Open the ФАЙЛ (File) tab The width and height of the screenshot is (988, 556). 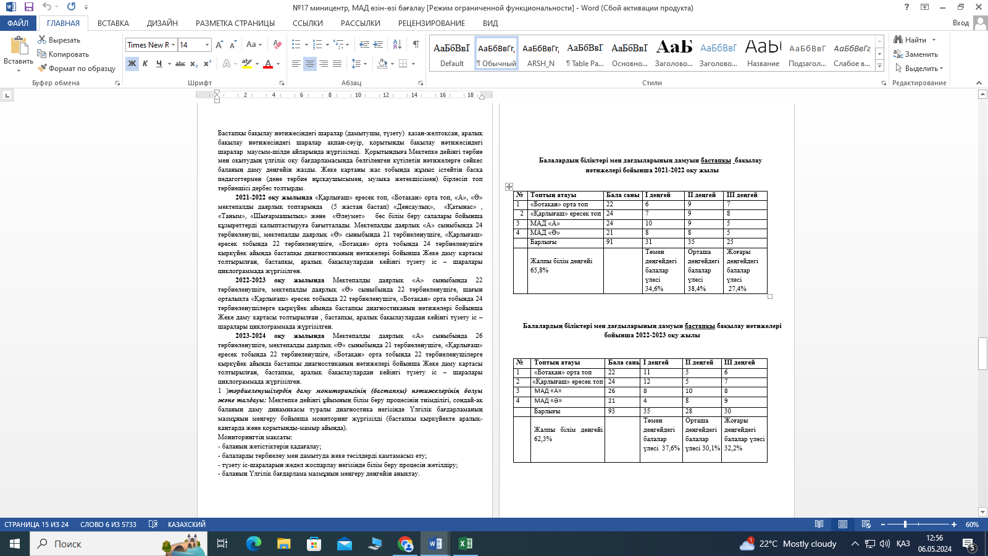(18, 23)
